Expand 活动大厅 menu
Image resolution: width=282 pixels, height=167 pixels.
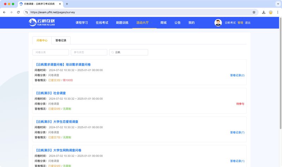pos(144,23)
